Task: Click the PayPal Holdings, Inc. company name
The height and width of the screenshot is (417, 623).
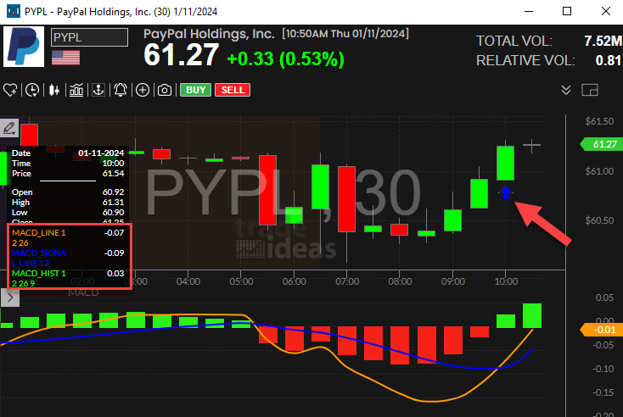Action: pyautogui.click(x=209, y=34)
